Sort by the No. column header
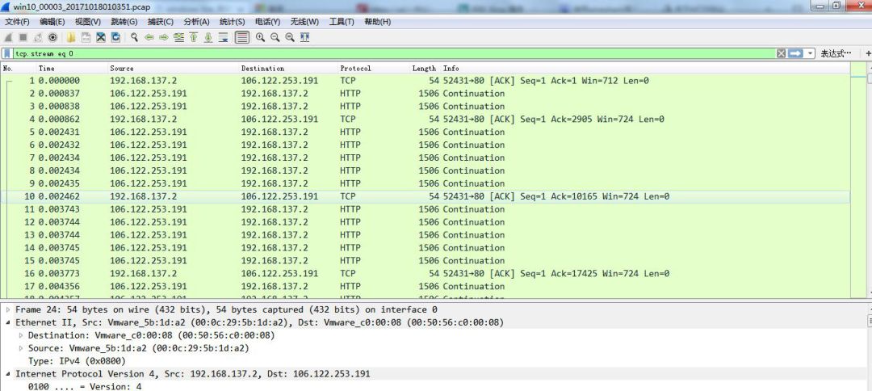Screen dimensions: 872x391 [x=18, y=68]
